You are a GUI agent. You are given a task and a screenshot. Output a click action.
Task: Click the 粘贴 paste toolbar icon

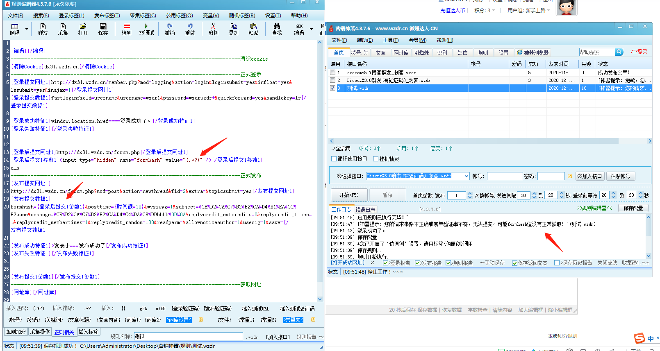click(x=253, y=29)
